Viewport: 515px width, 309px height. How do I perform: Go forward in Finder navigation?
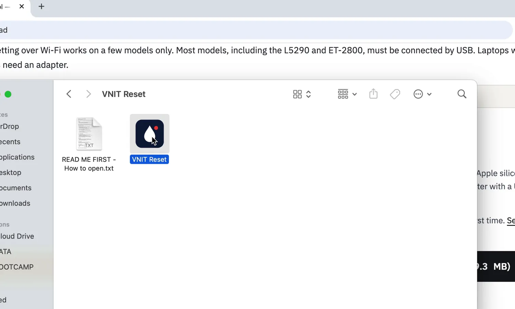click(88, 94)
